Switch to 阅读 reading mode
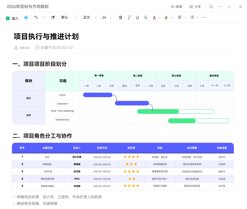The image size is (247, 209). 176,7
